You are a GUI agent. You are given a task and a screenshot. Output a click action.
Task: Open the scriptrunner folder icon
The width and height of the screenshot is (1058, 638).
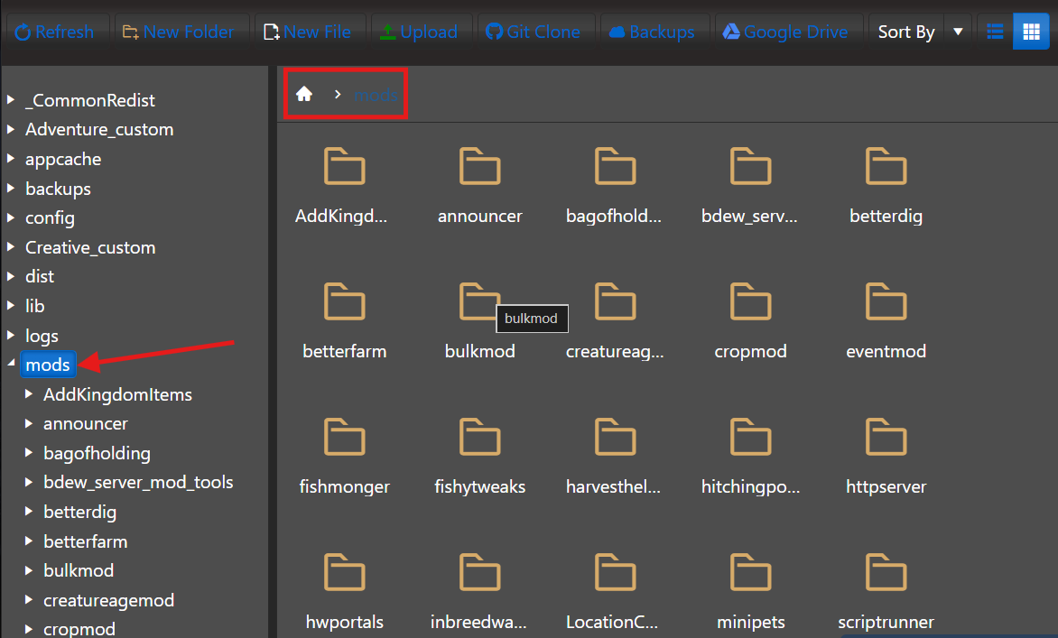886,573
